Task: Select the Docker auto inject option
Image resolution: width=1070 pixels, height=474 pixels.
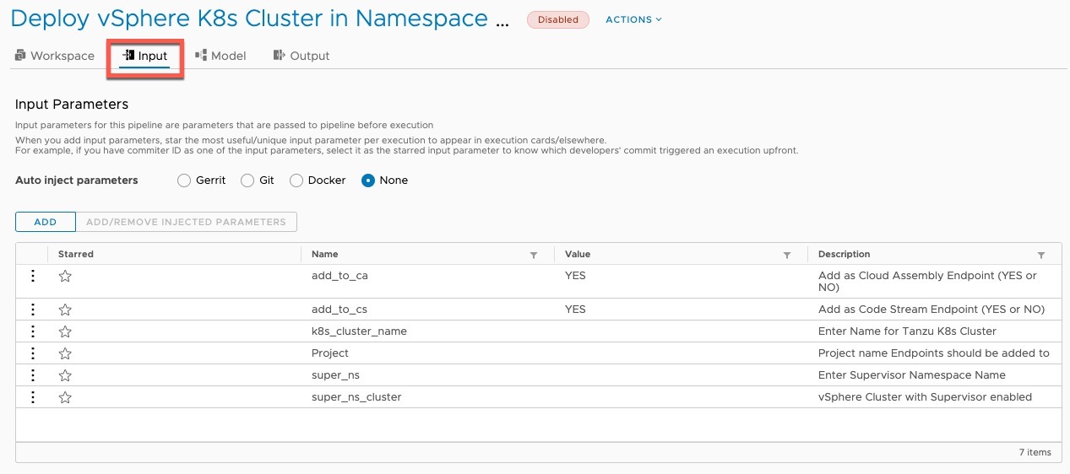Action: [x=296, y=180]
